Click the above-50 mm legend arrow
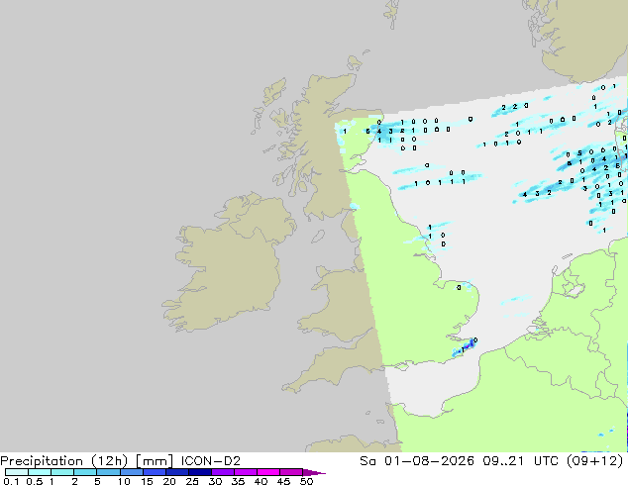 pos(314,472)
